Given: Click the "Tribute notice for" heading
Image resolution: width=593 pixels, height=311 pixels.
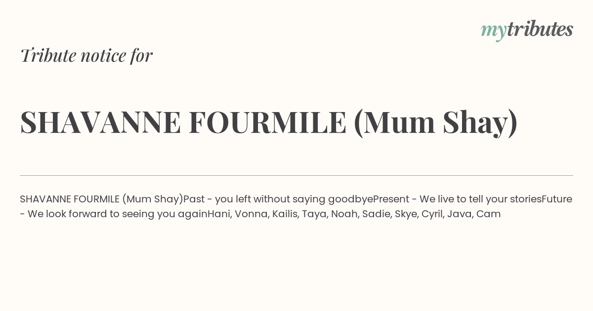Looking at the screenshot, I should 86,55.
